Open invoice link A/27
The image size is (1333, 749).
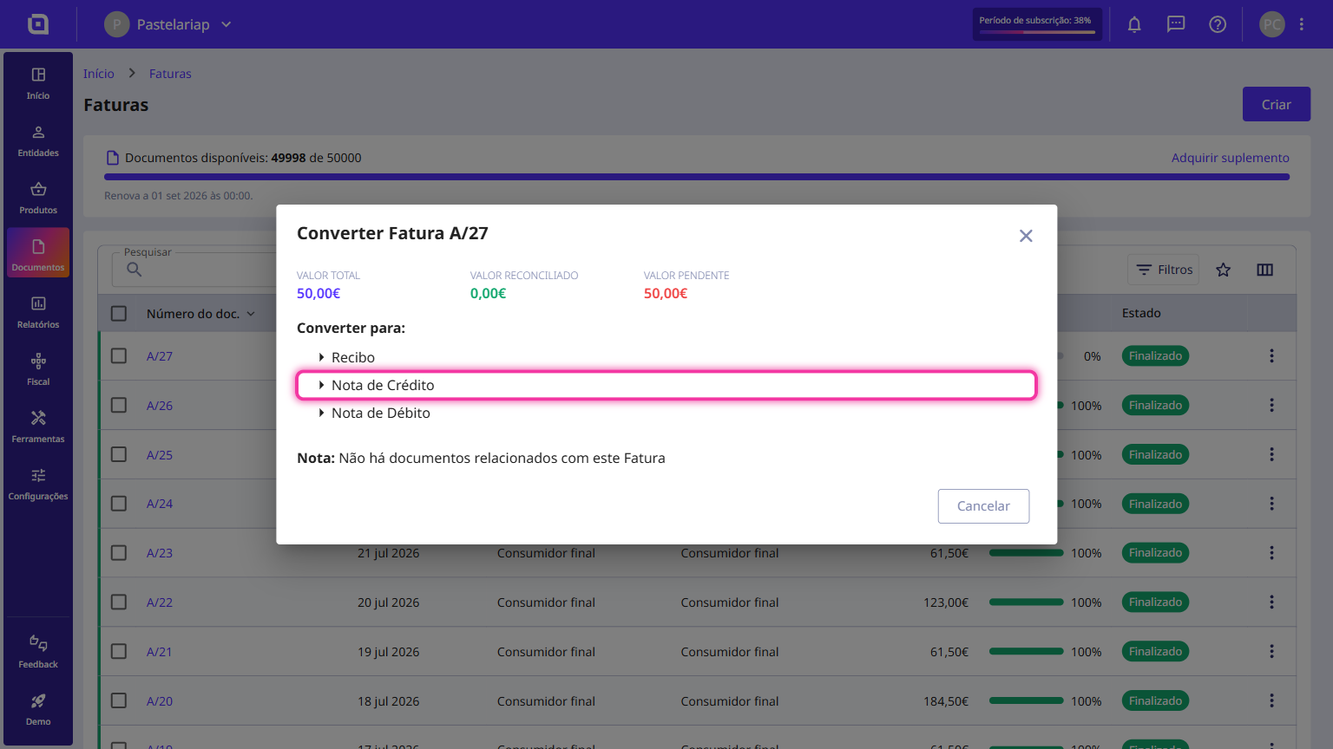pyautogui.click(x=160, y=356)
